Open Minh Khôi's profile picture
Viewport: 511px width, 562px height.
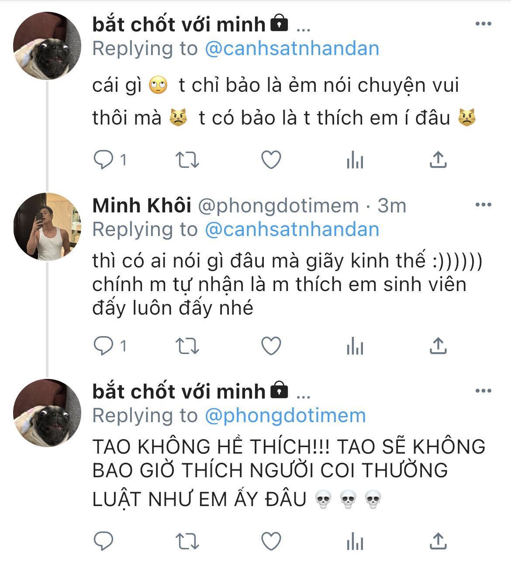tap(47, 227)
